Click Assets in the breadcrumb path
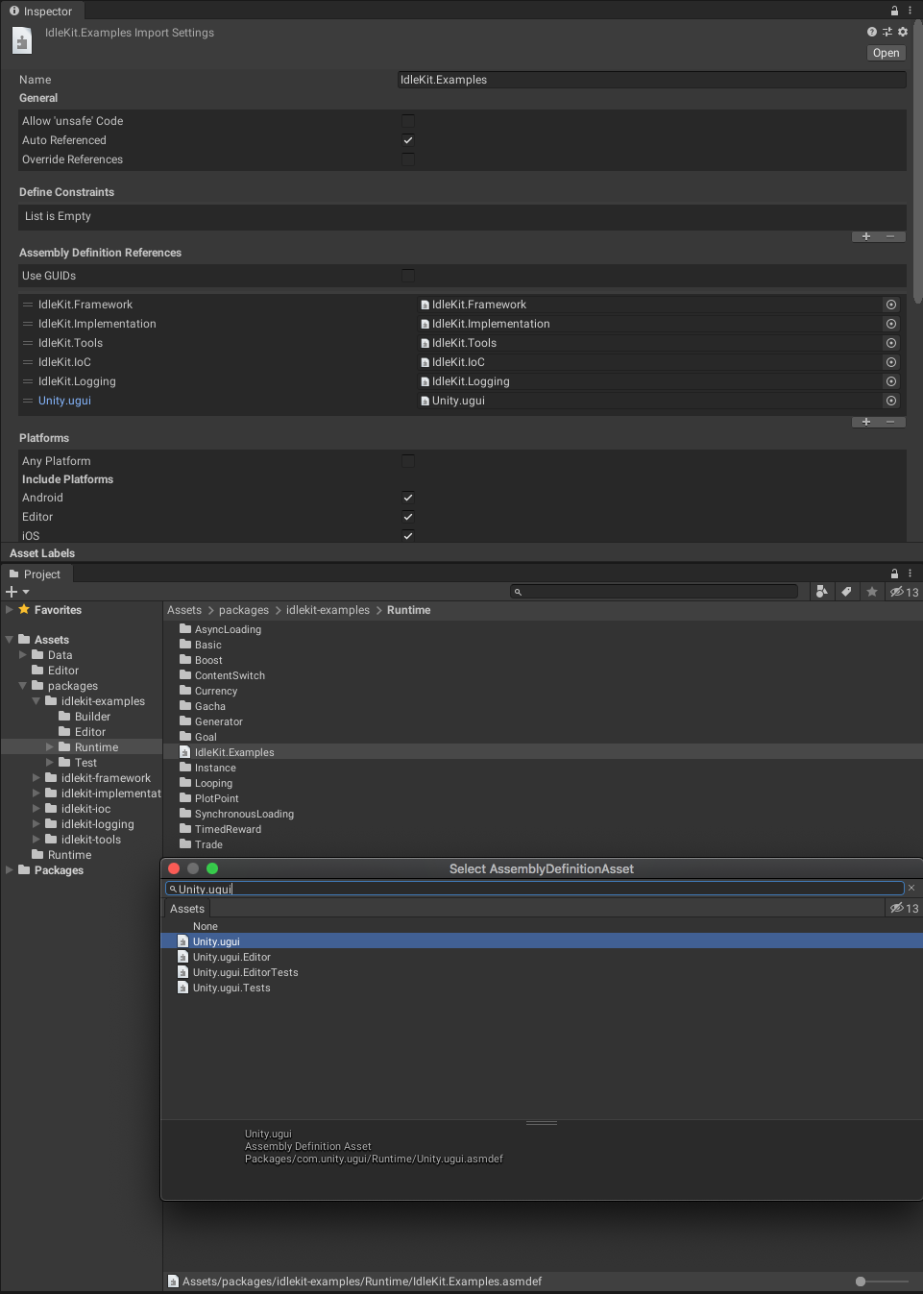Image resolution: width=923 pixels, height=1294 pixels. point(184,610)
